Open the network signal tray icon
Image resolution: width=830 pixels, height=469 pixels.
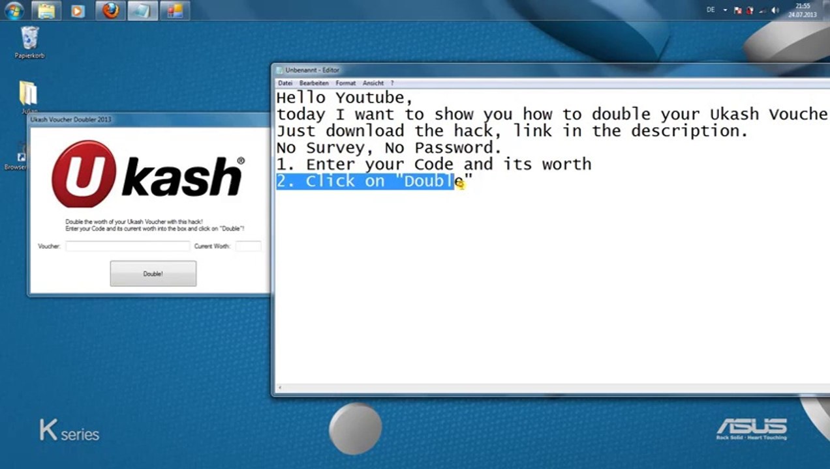(x=763, y=10)
